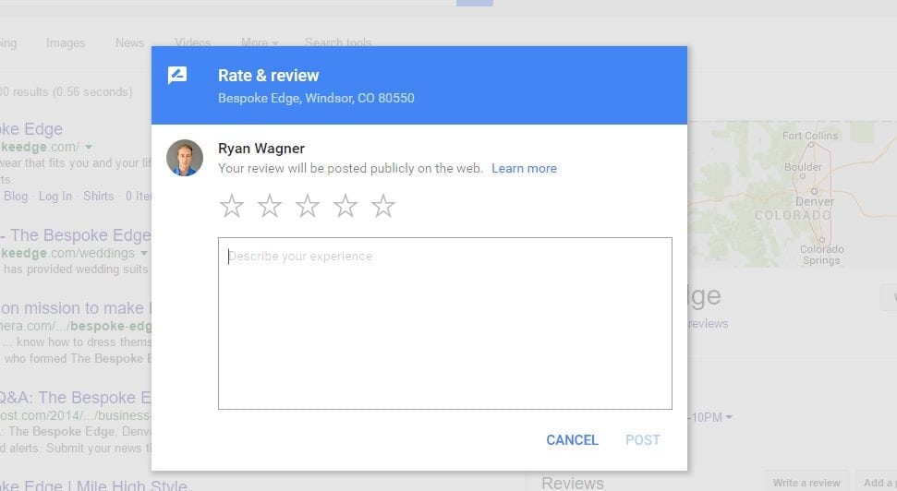Open the Blog sitelink

[16, 196]
